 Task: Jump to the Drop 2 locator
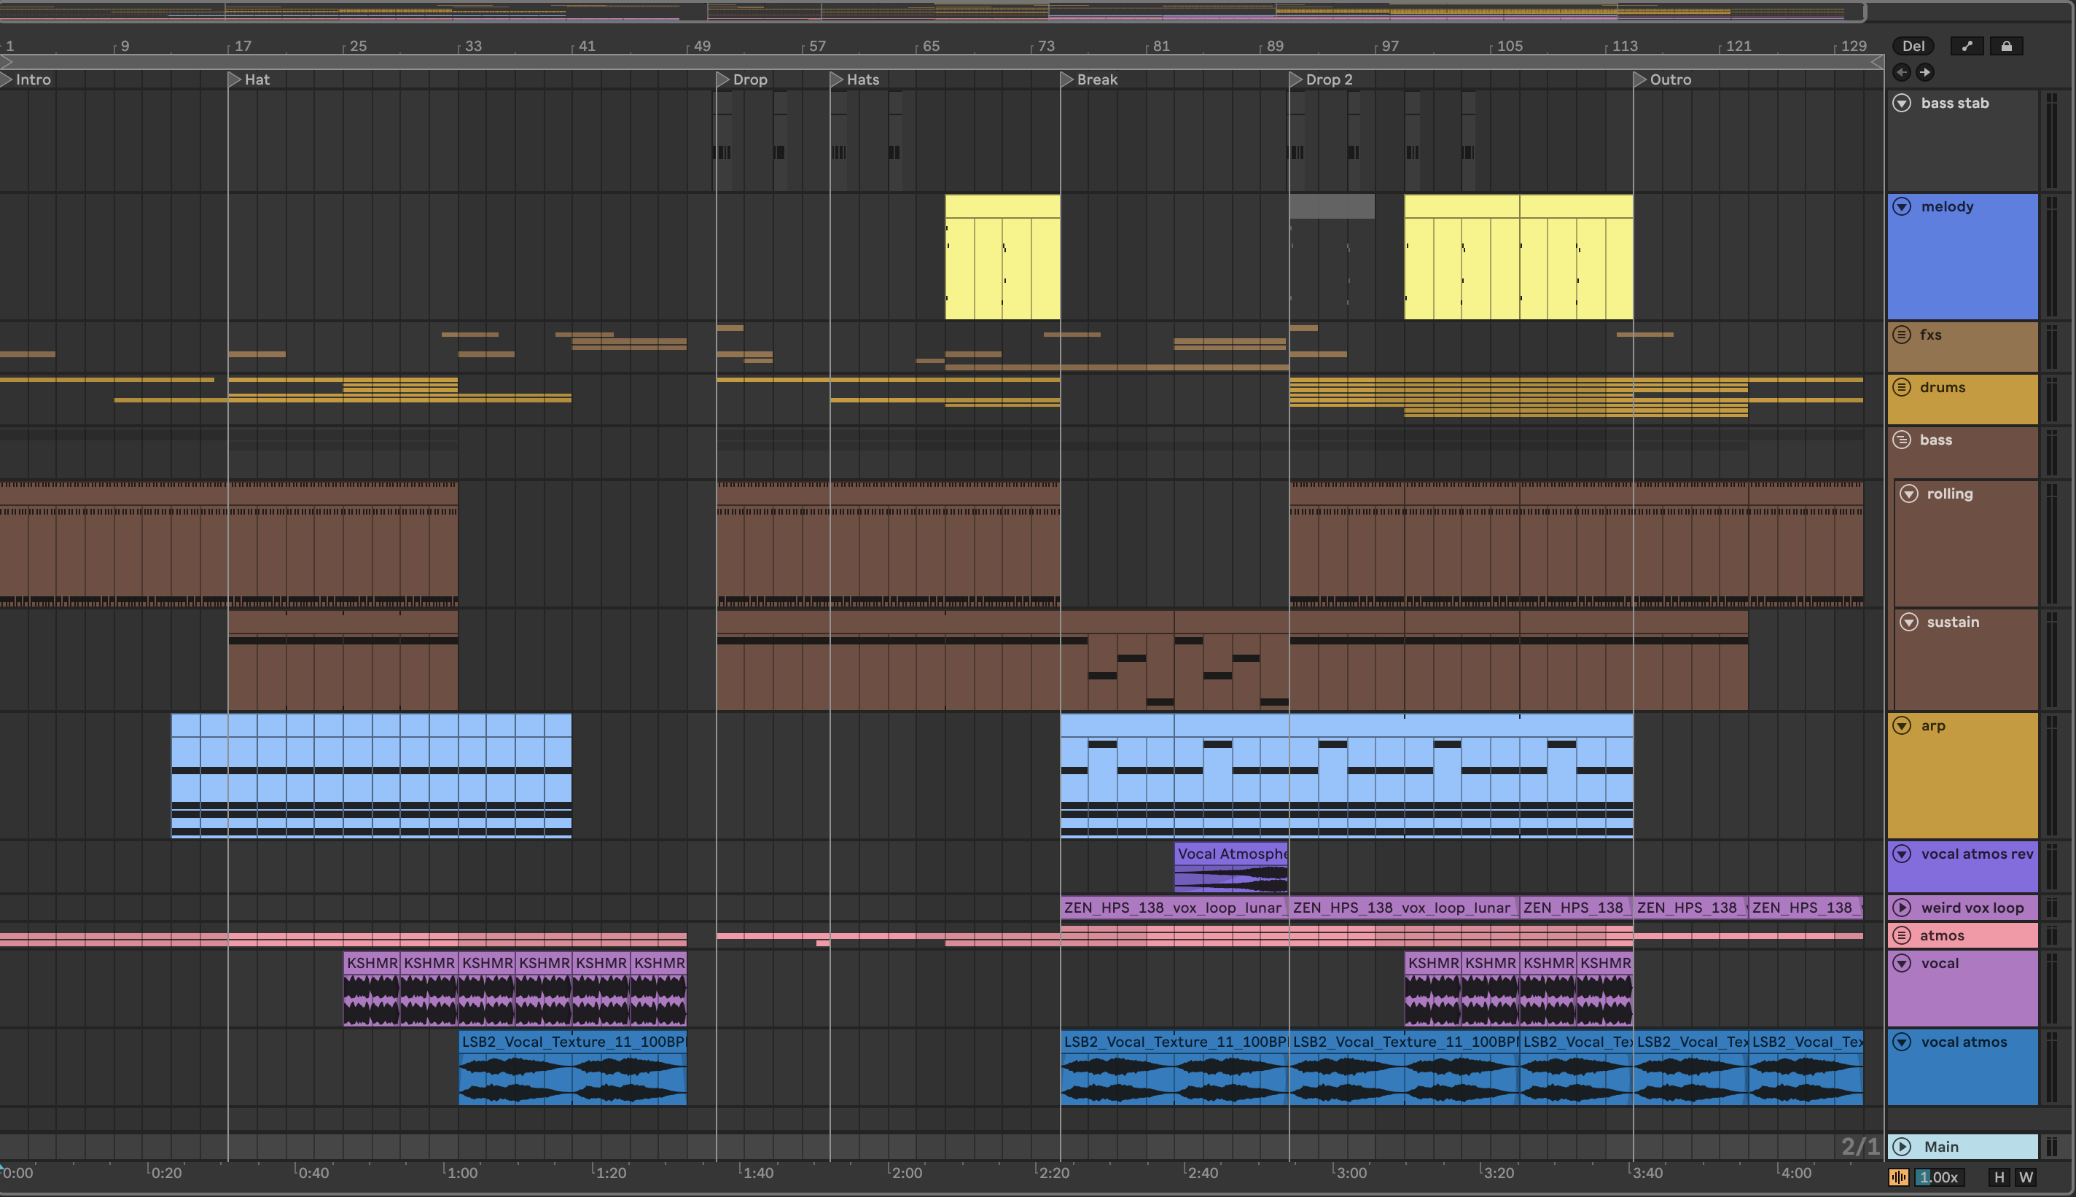1296,79
